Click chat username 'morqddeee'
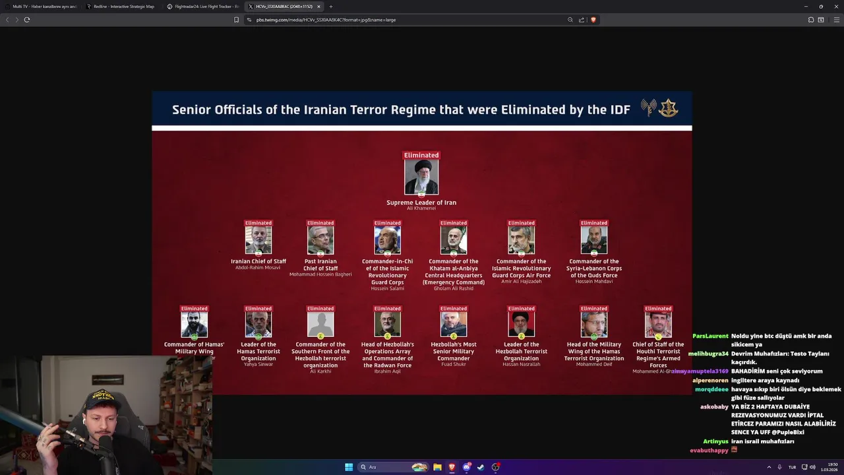The width and height of the screenshot is (844, 475). pyautogui.click(x=711, y=389)
